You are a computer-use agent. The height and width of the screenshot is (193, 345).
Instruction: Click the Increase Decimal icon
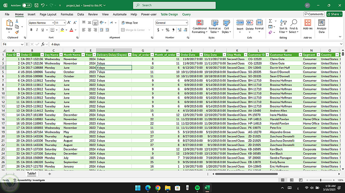[x=179, y=30]
